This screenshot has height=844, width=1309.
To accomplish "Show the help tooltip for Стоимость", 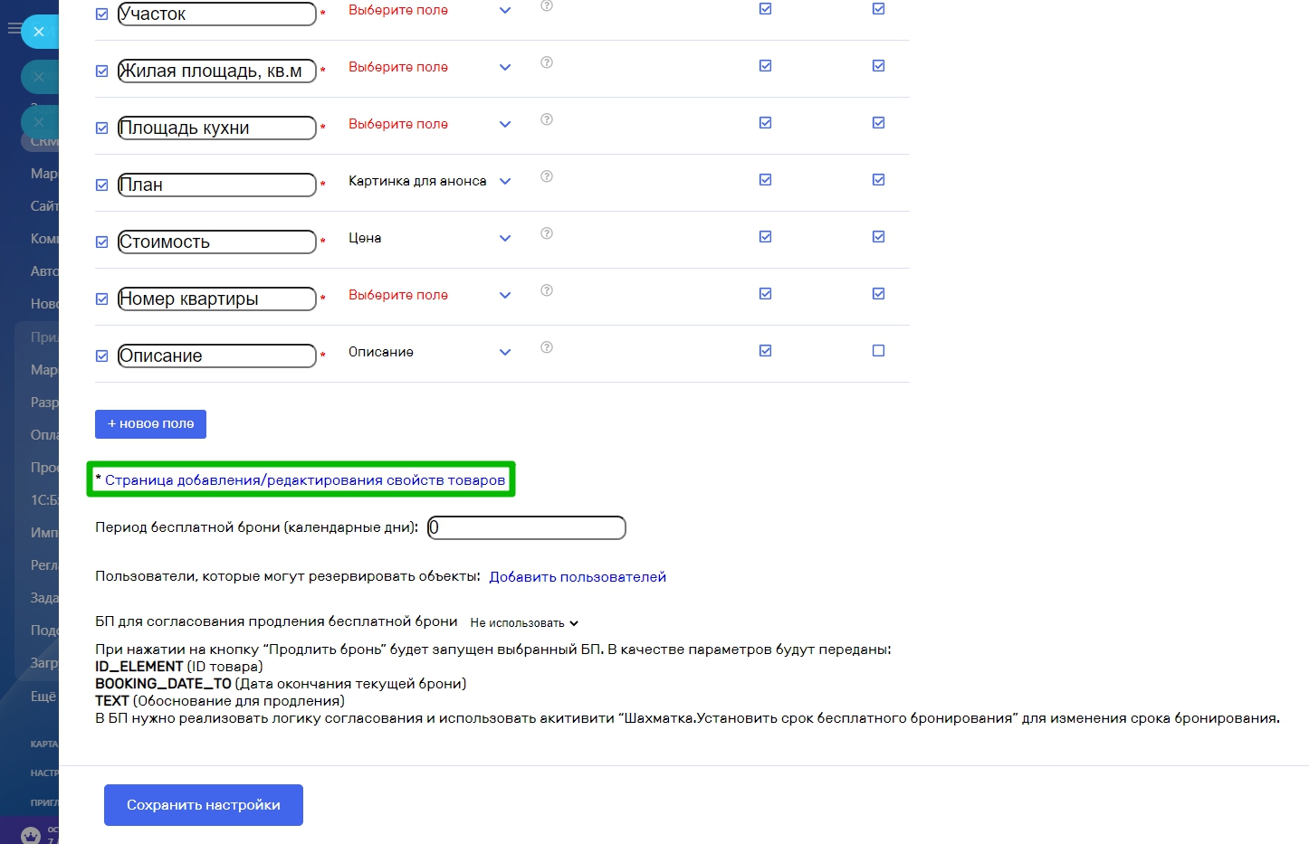I will [547, 233].
